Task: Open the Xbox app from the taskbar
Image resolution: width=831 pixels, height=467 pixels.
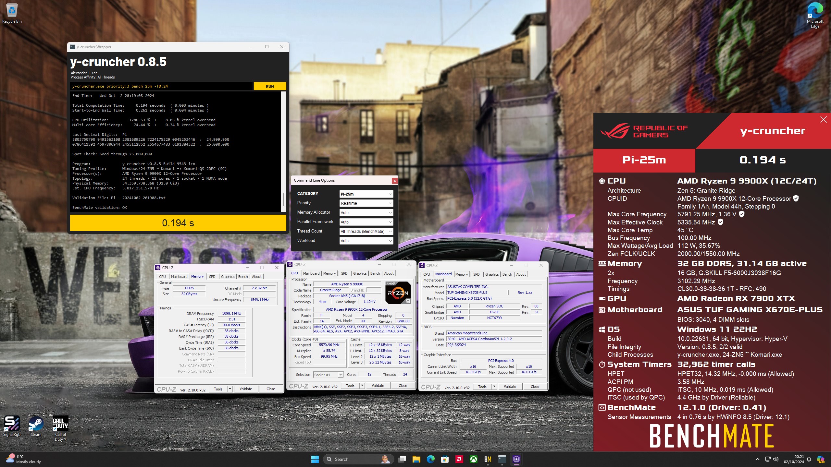Action: tap(474, 459)
